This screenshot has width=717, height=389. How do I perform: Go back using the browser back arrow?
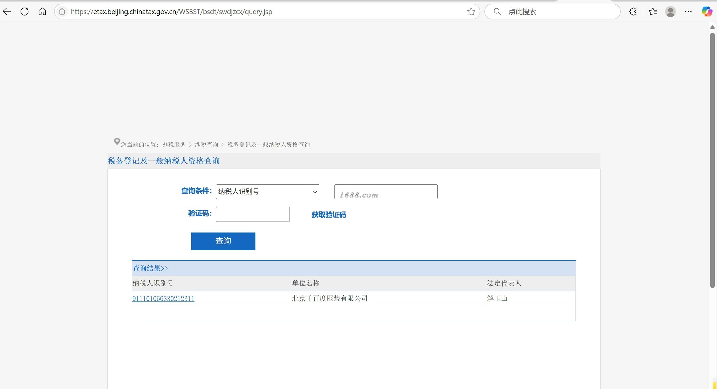pyautogui.click(x=7, y=12)
